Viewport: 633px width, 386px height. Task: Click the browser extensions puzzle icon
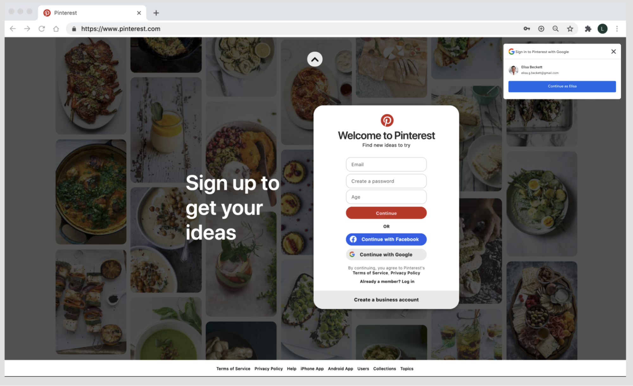point(587,28)
